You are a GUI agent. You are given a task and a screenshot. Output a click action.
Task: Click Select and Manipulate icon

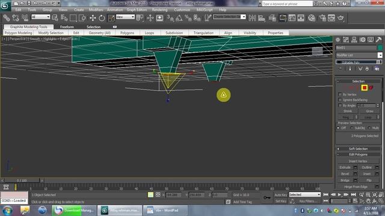[150, 18]
